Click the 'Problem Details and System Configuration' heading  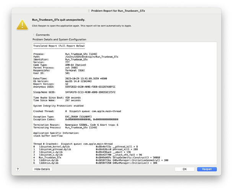[59, 39]
